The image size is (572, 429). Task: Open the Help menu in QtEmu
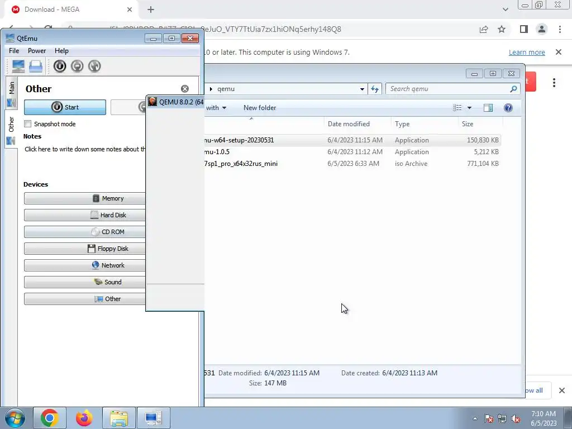[61, 51]
